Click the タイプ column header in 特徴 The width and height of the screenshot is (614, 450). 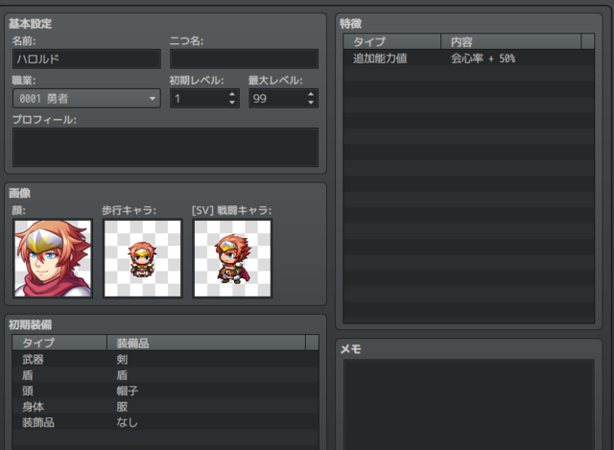tap(392, 41)
